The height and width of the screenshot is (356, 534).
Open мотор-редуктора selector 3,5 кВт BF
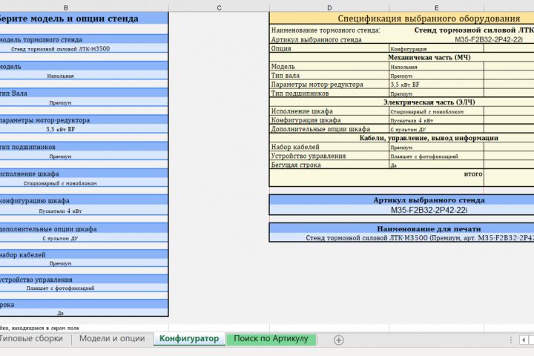click(x=83, y=129)
